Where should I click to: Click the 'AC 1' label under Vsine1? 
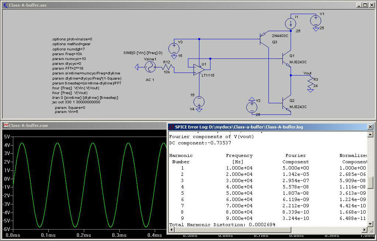tap(150, 80)
